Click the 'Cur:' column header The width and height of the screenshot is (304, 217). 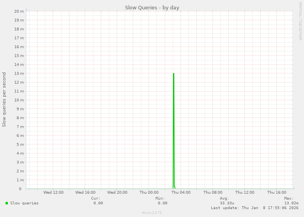[x=96, y=198]
